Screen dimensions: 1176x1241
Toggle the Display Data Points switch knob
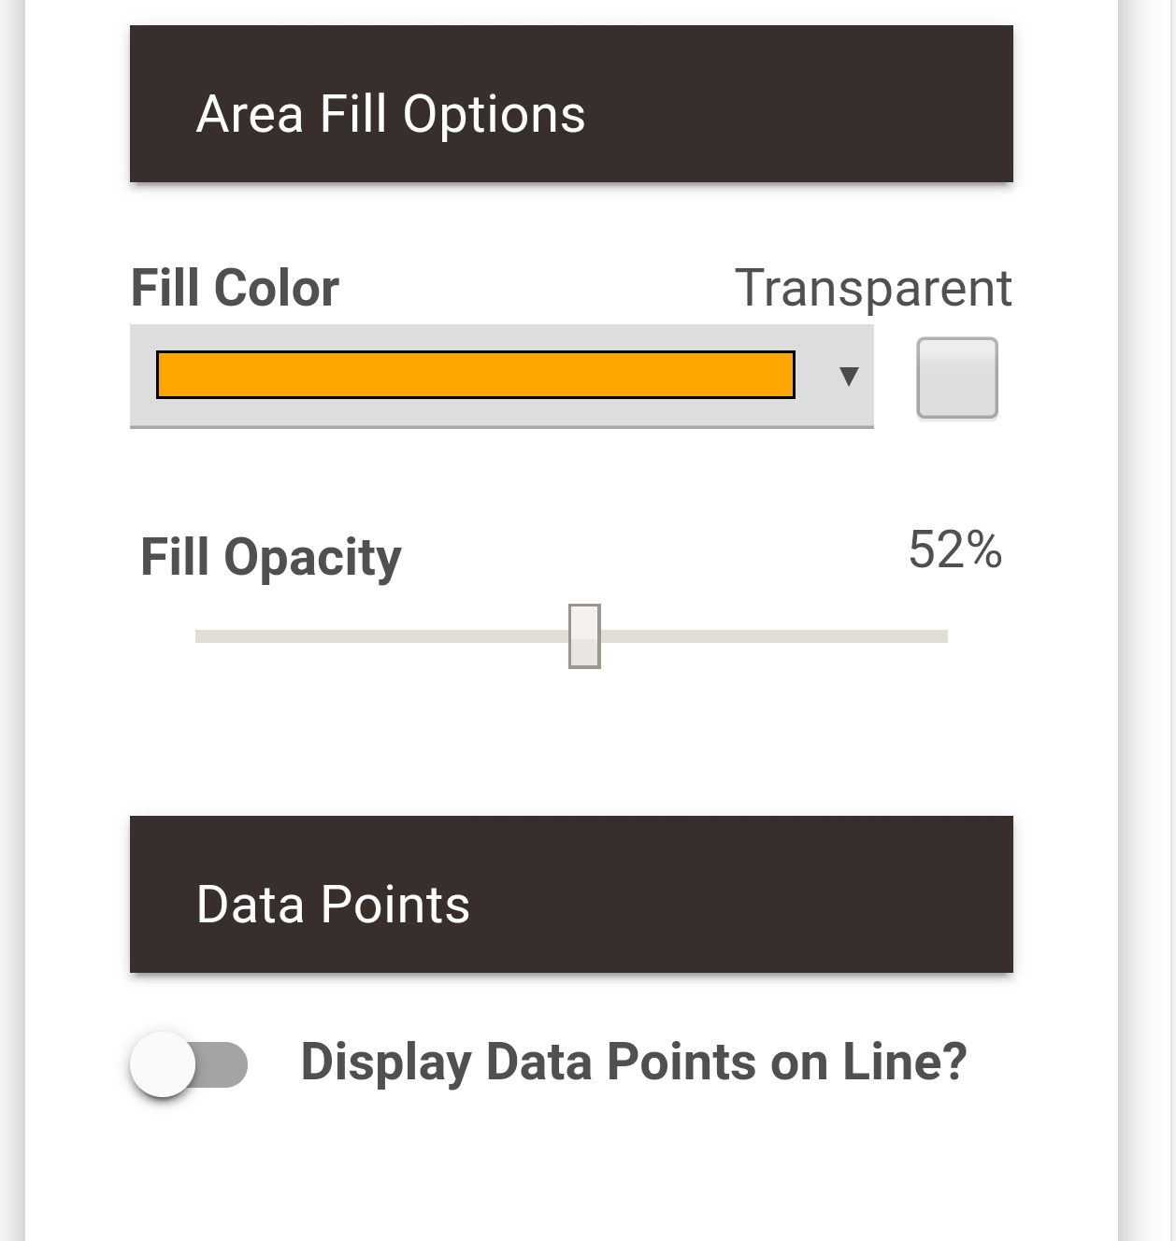[x=164, y=1064]
